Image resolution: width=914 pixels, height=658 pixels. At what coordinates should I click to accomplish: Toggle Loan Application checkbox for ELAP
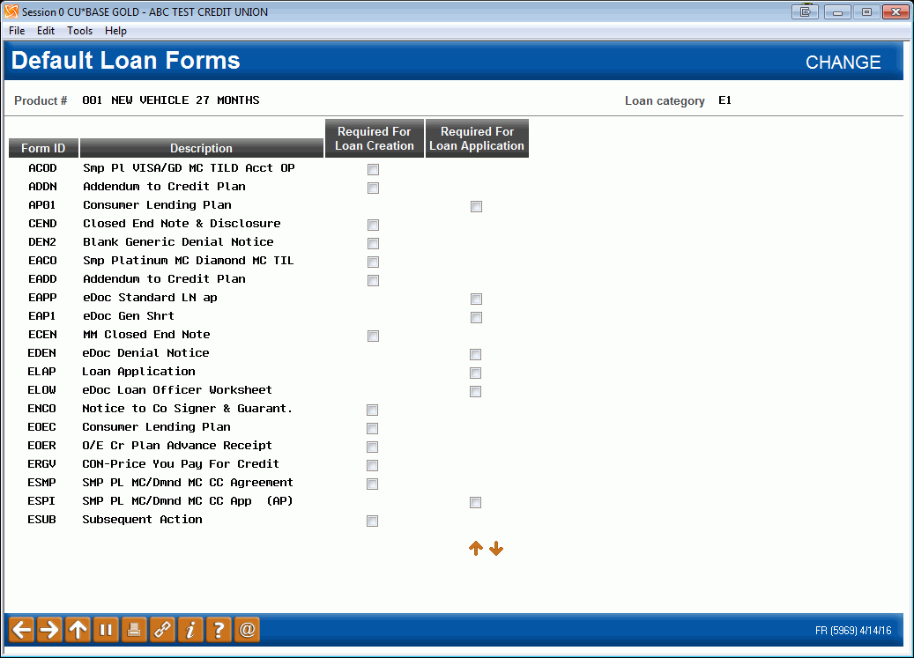pos(476,373)
